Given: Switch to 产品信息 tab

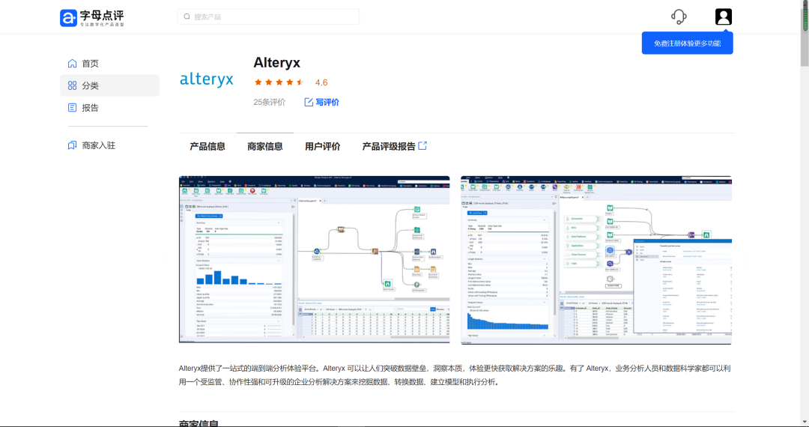Looking at the screenshot, I should (207, 147).
